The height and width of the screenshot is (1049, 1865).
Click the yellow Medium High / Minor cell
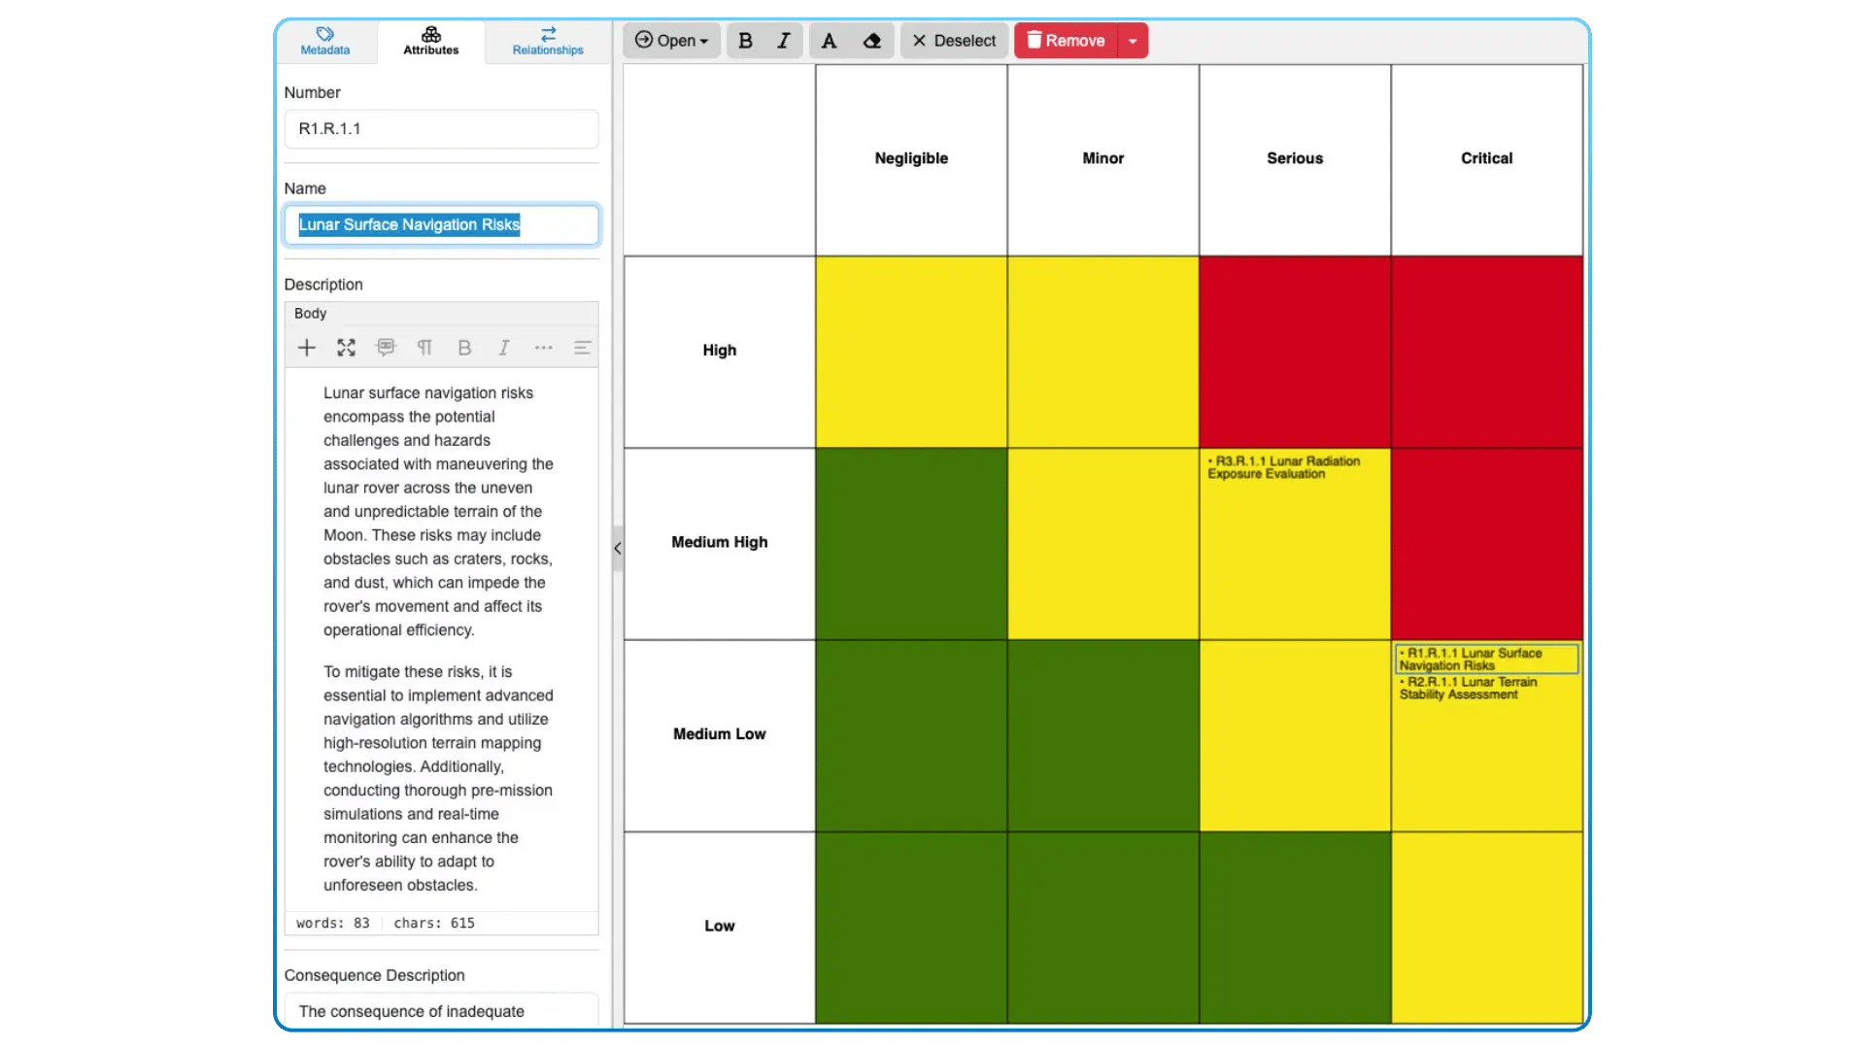point(1102,543)
